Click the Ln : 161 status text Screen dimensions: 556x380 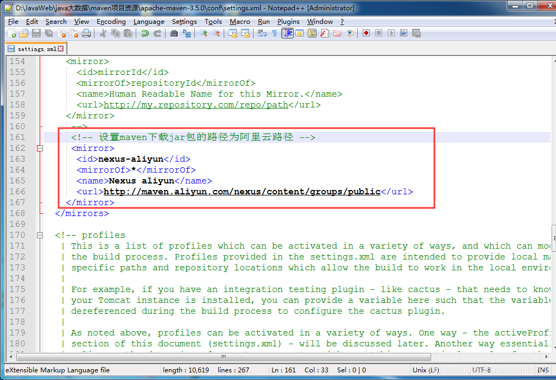coord(283,370)
